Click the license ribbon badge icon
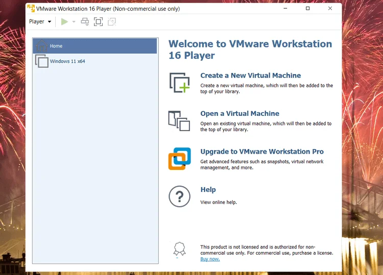This screenshot has width=383, height=275. (180, 249)
